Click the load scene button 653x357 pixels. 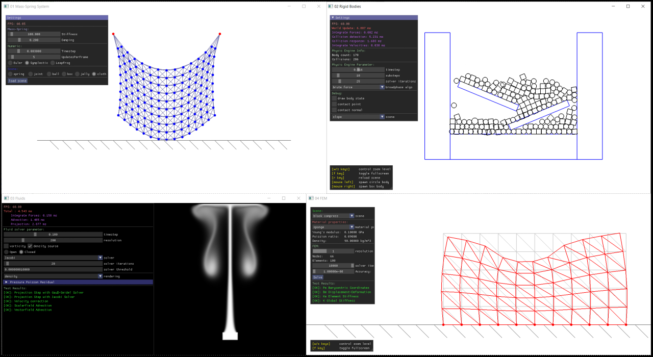(17, 80)
